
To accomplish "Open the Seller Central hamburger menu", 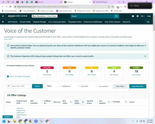I will (3, 16).
